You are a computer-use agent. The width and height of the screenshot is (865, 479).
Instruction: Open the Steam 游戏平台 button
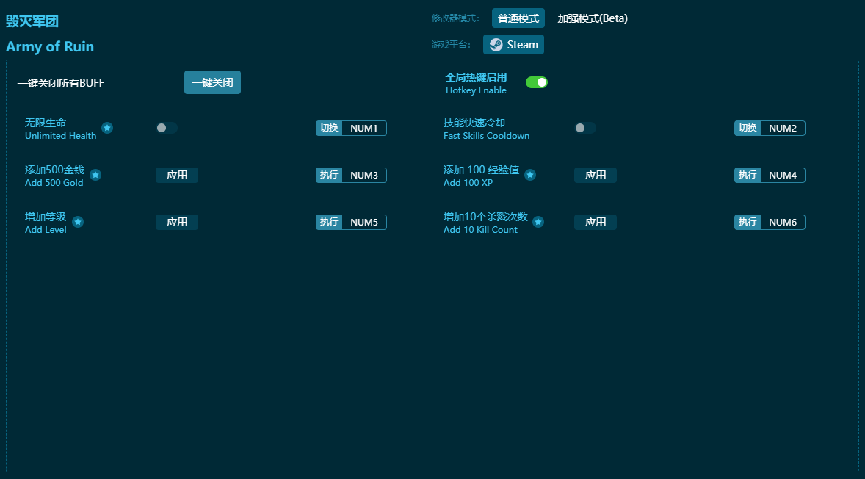pos(513,44)
